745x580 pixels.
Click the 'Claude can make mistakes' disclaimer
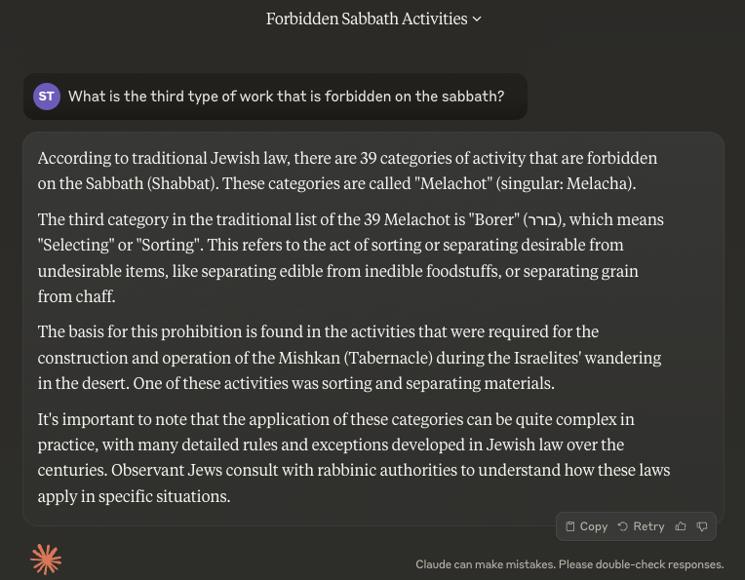point(569,564)
